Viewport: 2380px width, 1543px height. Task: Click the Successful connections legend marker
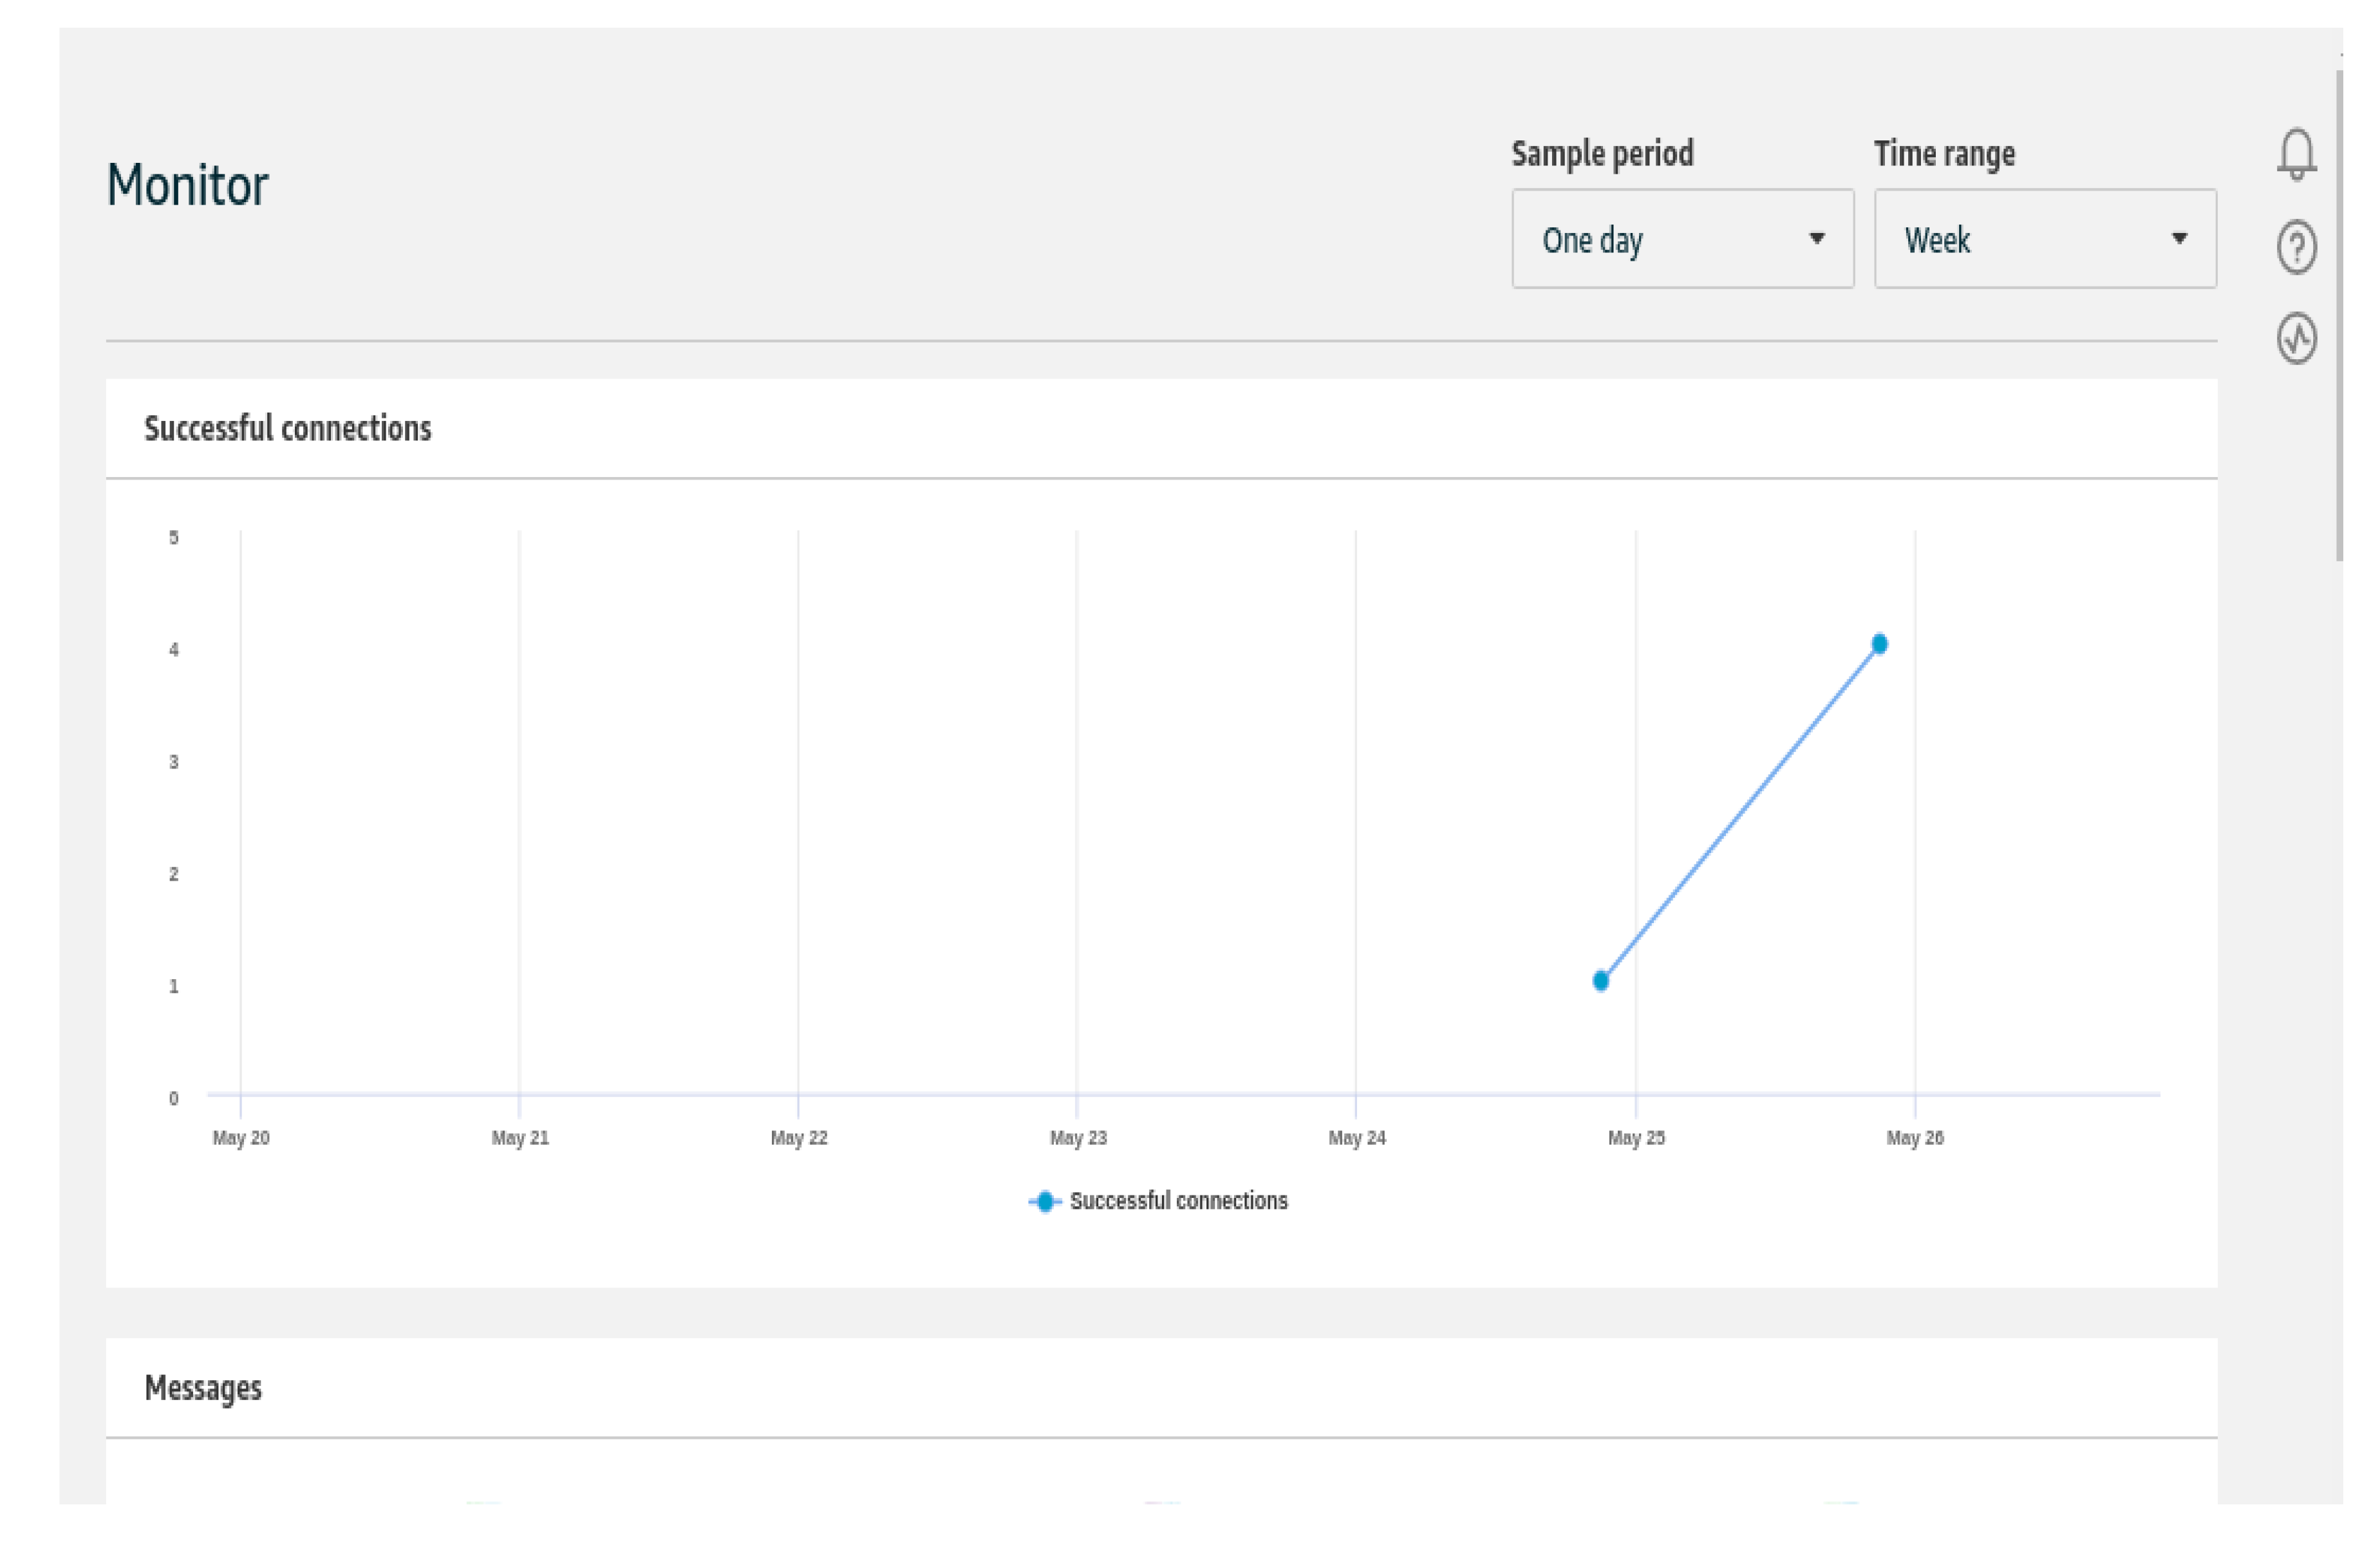click(1044, 1201)
